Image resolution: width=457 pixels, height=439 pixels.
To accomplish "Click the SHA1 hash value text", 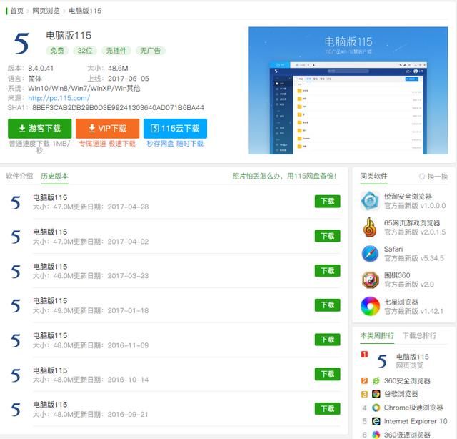I will (118, 108).
